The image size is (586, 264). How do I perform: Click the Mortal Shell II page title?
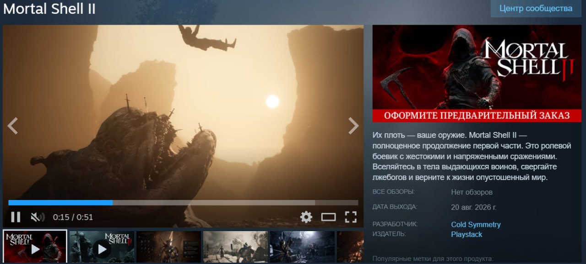[49, 9]
